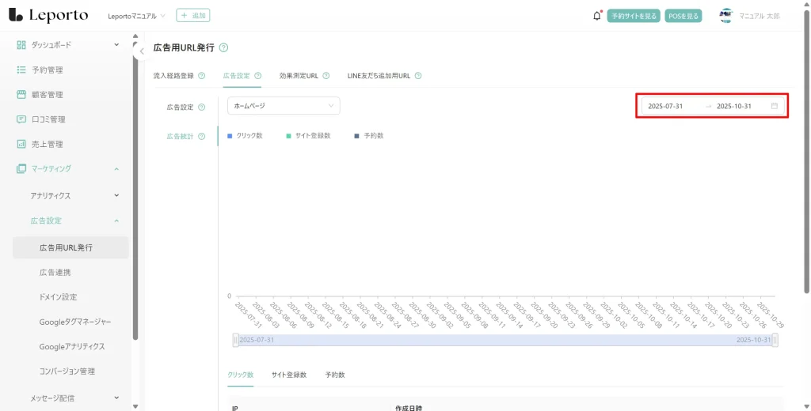Open the ホームページ dropdown
Screen dimensions: 811x411
[x=284, y=106]
